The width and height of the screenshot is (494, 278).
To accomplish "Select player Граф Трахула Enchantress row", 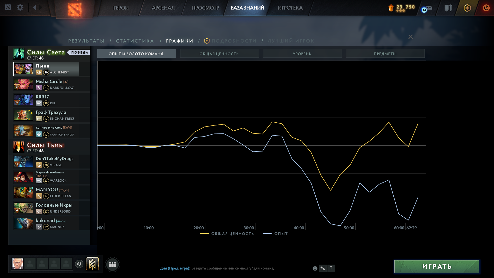I will (51, 115).
